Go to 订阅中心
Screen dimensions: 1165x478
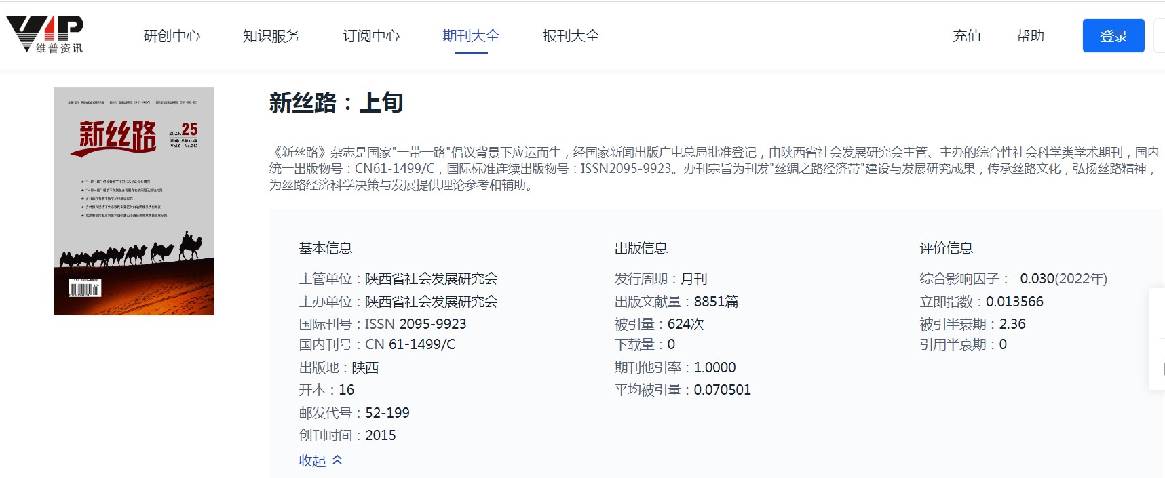coord(371,36)
